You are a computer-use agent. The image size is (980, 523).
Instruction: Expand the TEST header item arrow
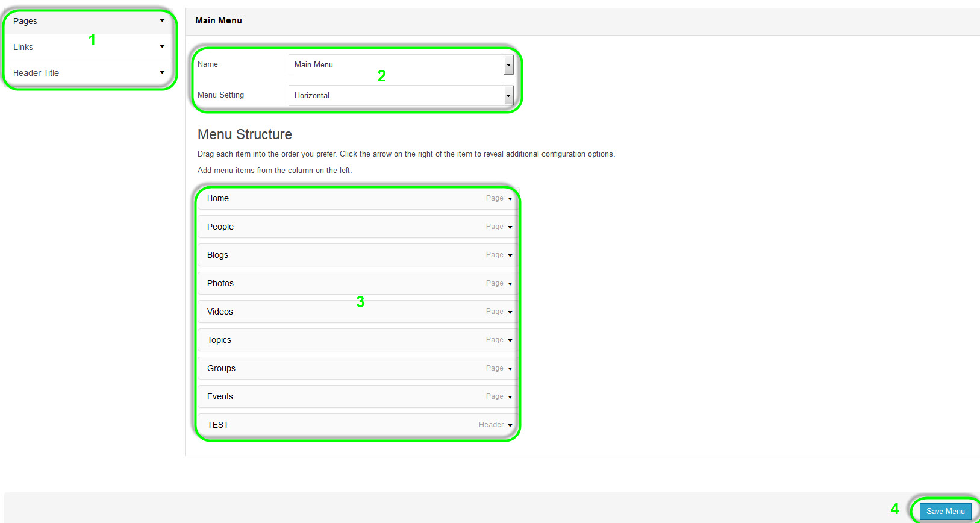[510, 425]
